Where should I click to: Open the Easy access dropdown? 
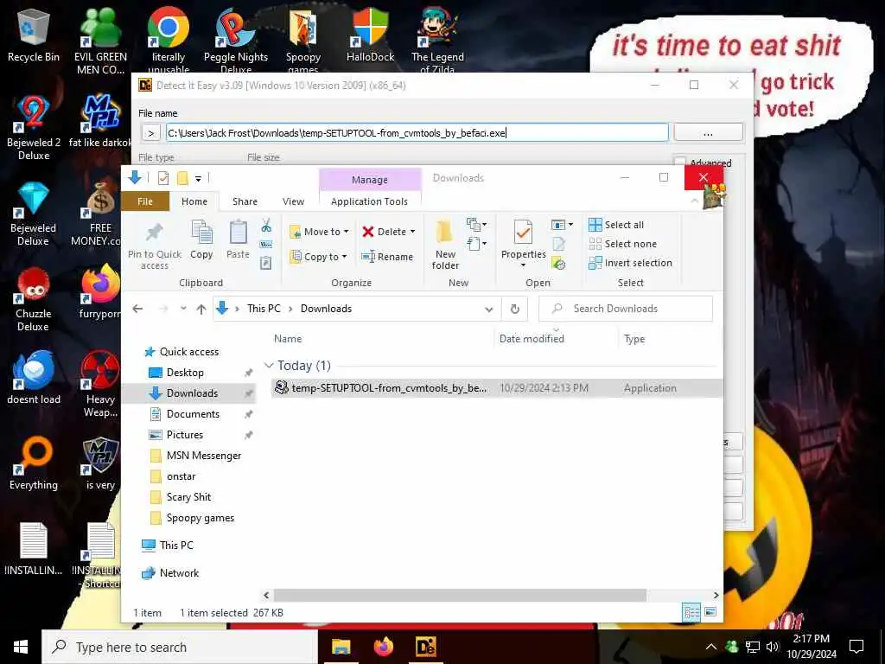pyautogui.click(x=476, y=244)
